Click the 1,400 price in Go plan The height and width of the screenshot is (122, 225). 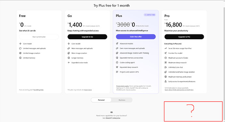click(x=75, y=25)
